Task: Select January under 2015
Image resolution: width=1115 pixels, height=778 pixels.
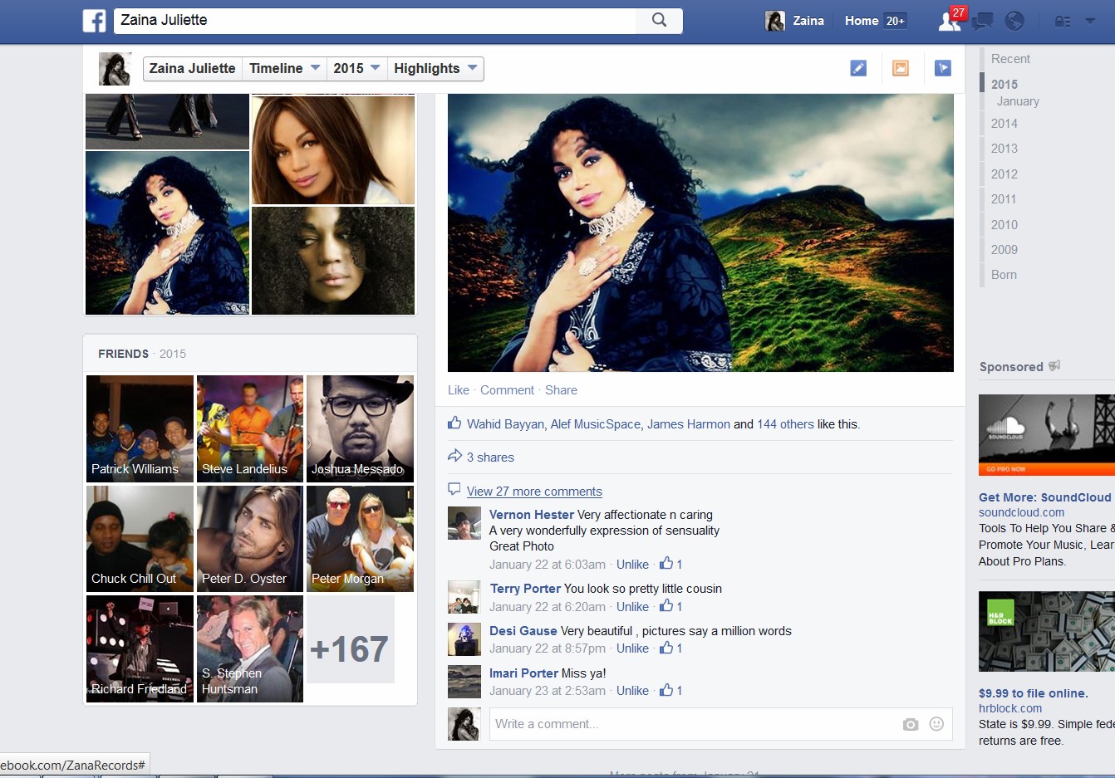Action: tap(1018, 101)
